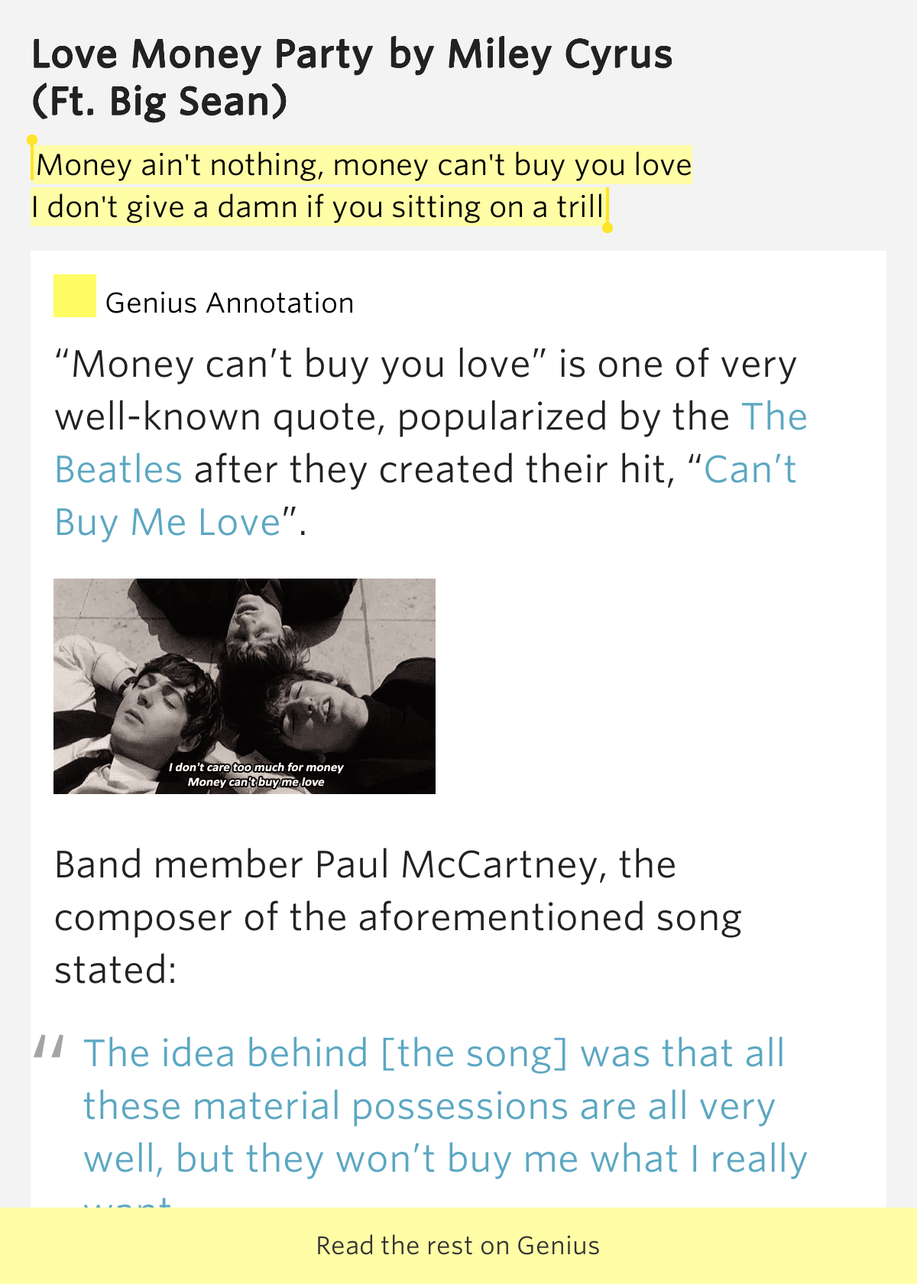
Task: Click the GIF caption 'Money can't buy me love'
Action: pyautogui.click(x=256, y=782)
